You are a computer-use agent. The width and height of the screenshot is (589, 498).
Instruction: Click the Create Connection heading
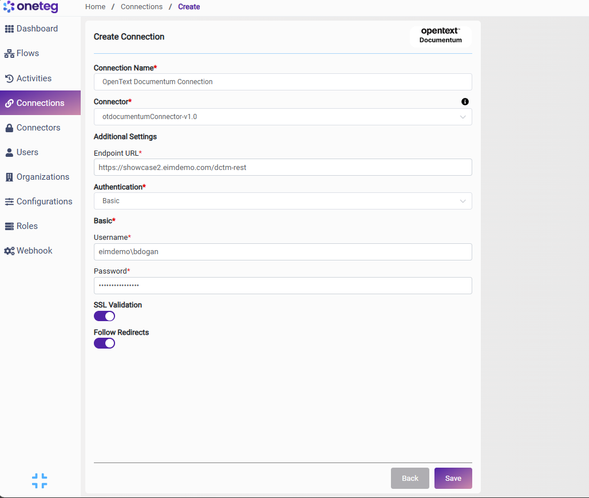(129, 37)
